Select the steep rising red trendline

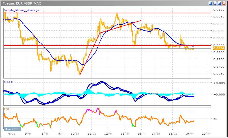89,54
